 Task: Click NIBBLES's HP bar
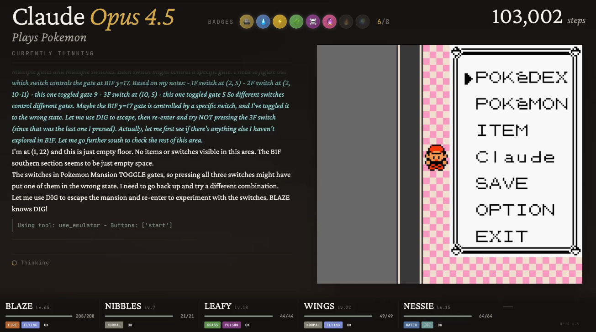[138, 316]
